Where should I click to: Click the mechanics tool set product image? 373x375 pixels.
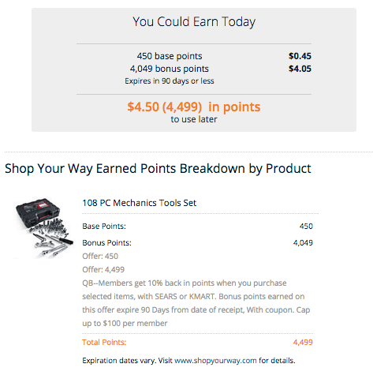tap(43, 228)
